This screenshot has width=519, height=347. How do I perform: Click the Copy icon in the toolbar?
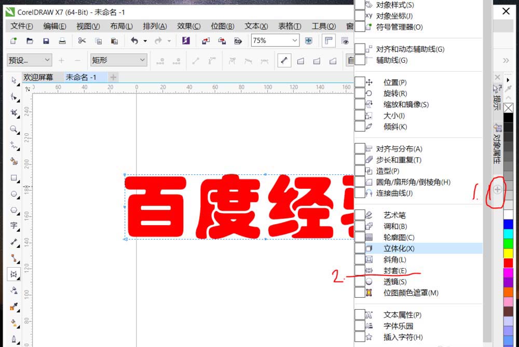point(98,41)
